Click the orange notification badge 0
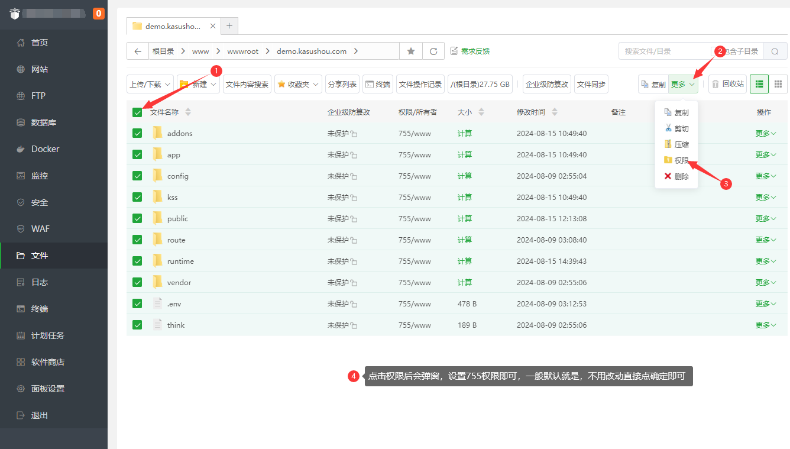Screen dimensions: 790x449 (x=98, y=13)
